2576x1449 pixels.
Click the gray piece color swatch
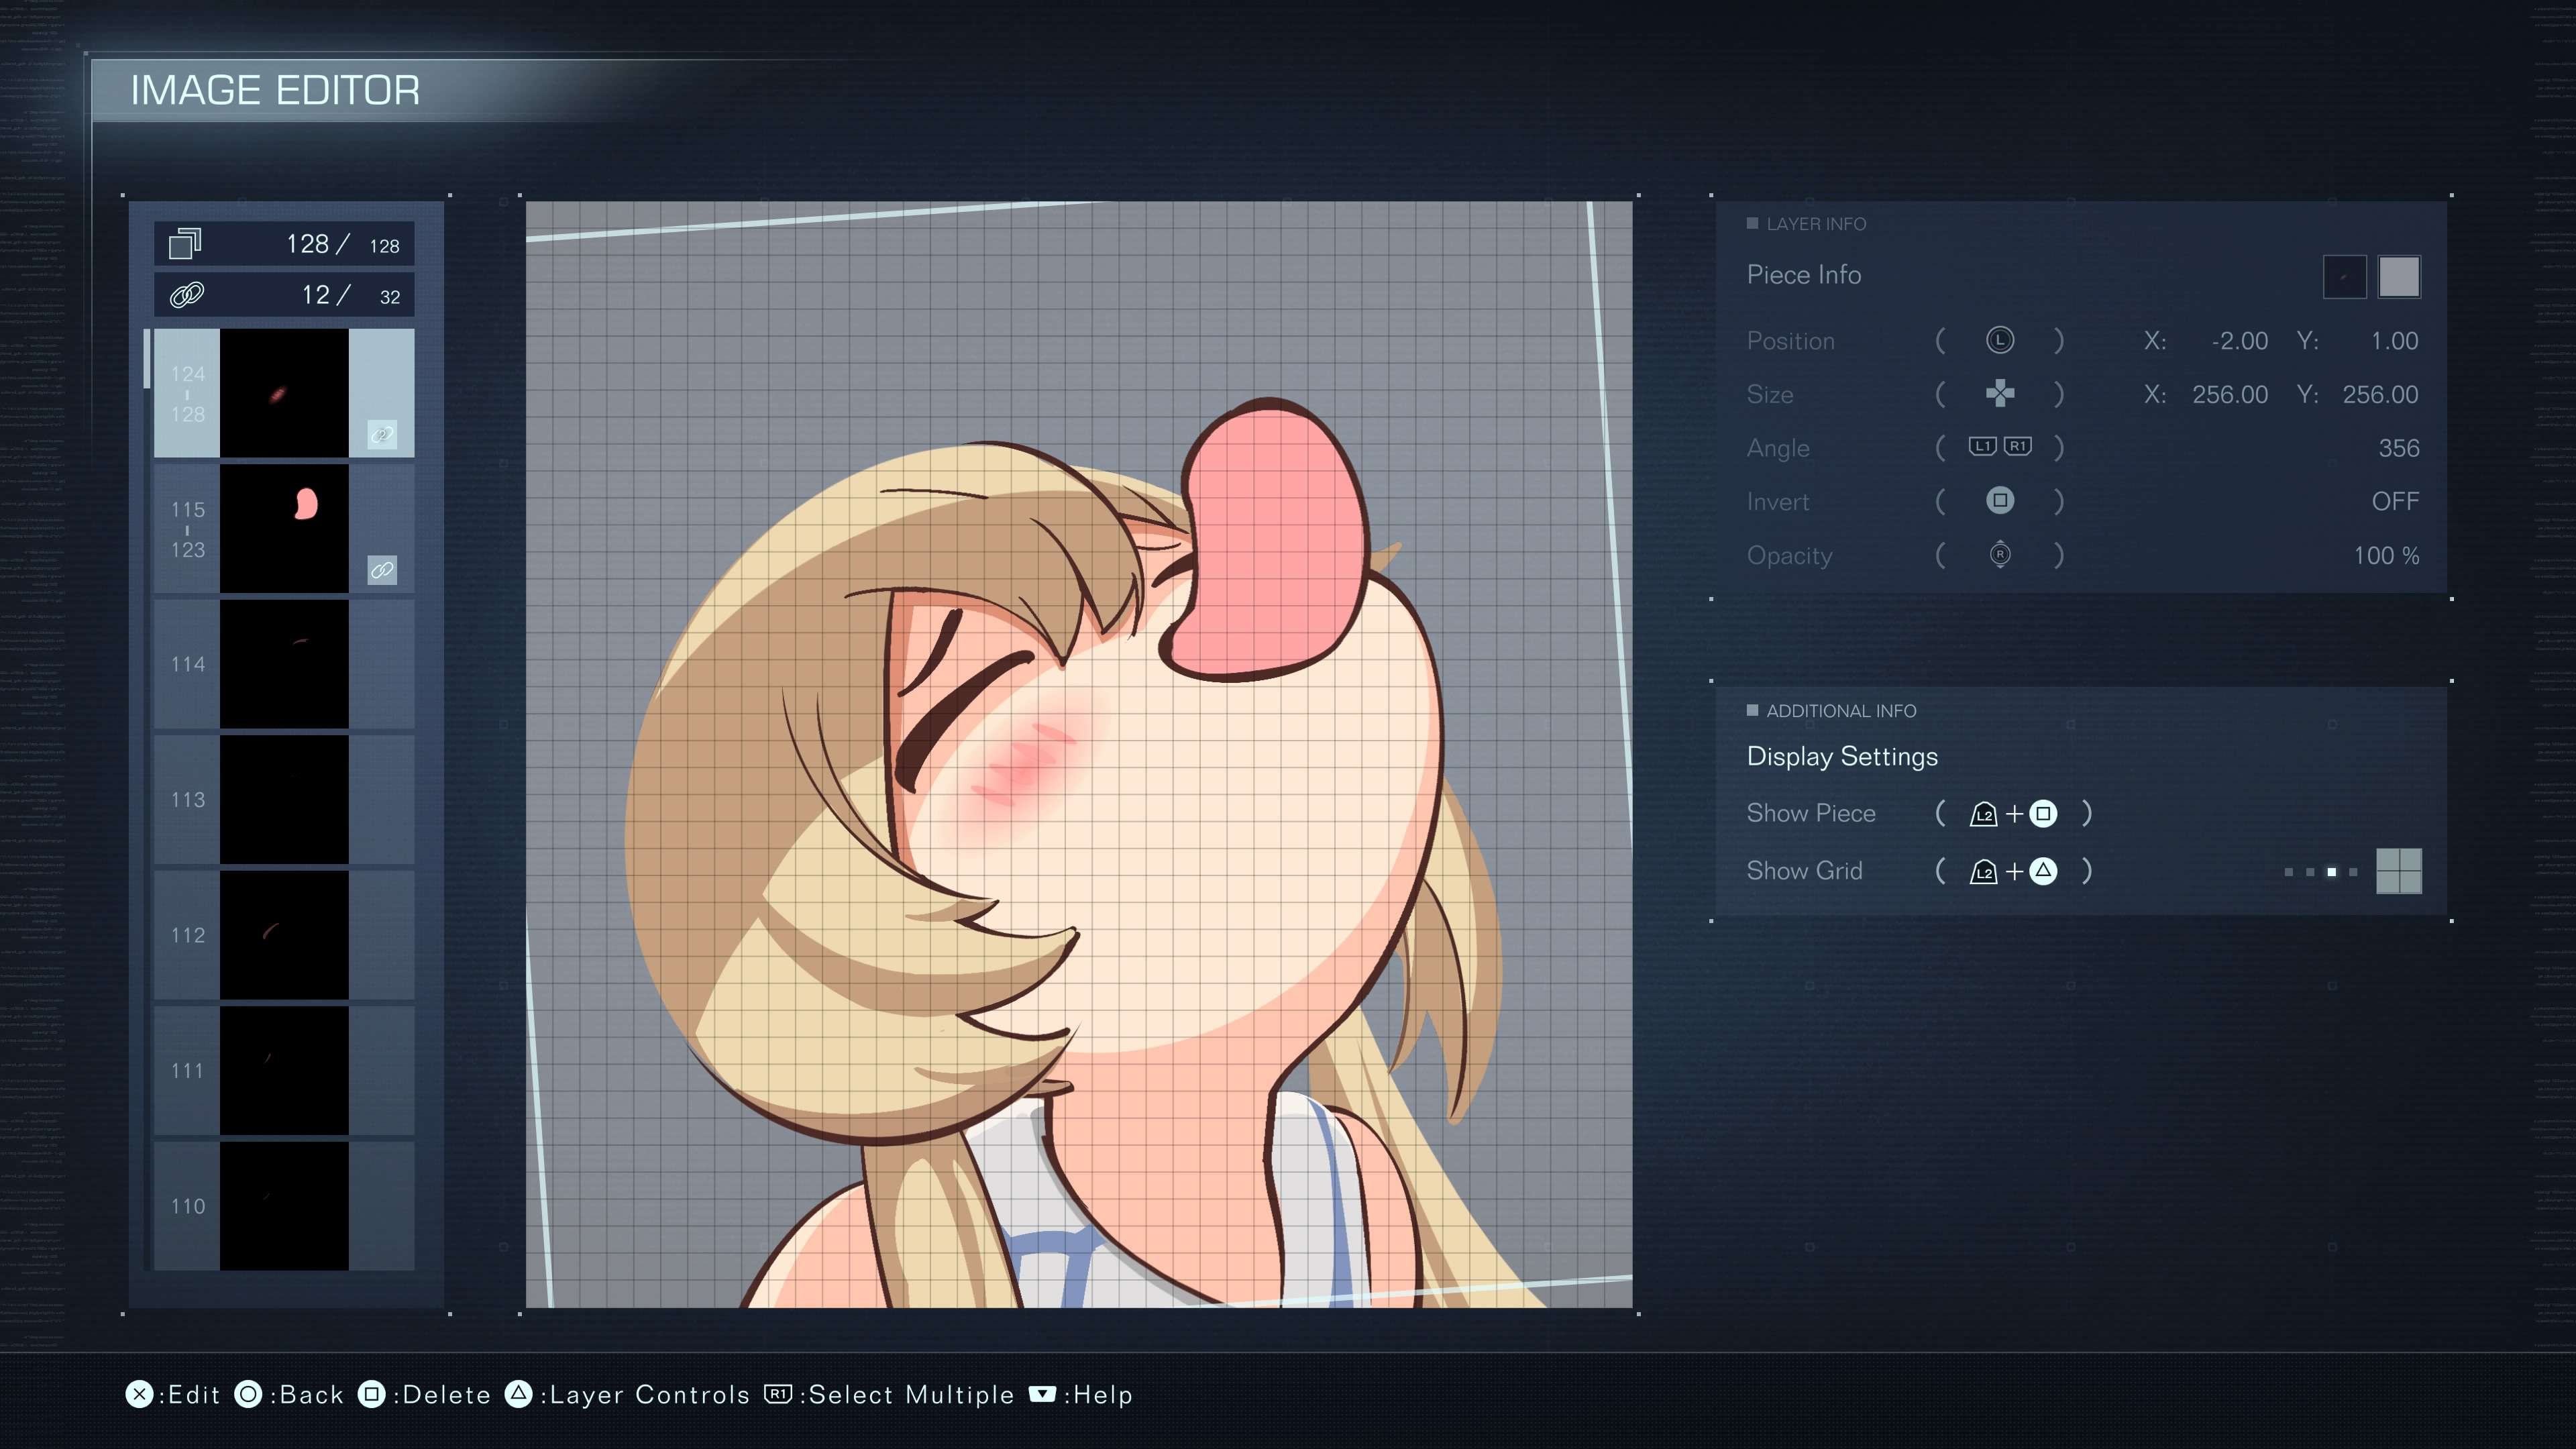pos(2398,277)
